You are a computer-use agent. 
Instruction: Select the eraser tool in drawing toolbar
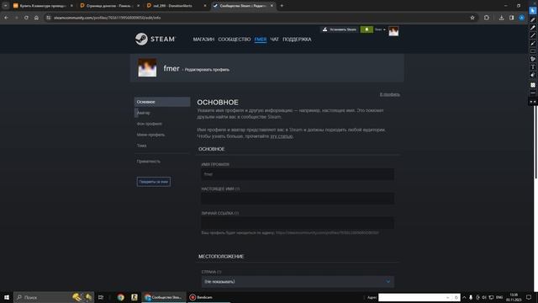click(532, 75)
